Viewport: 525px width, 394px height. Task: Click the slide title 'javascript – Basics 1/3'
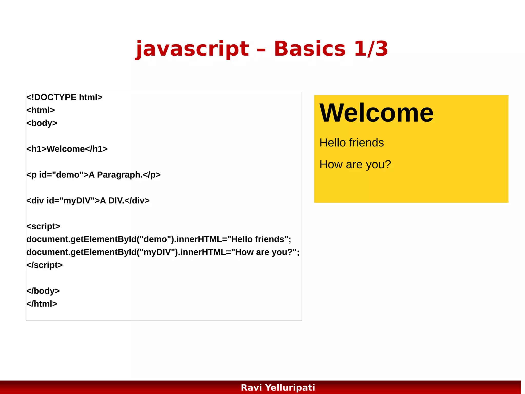pos(262,49)
